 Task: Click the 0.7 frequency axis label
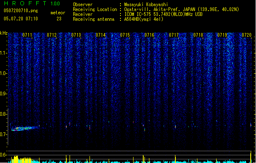(x=4, y=134)
